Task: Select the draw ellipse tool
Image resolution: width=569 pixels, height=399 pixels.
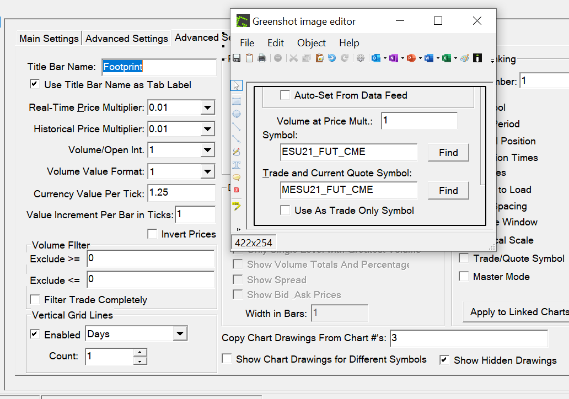Action: (237, 114)
